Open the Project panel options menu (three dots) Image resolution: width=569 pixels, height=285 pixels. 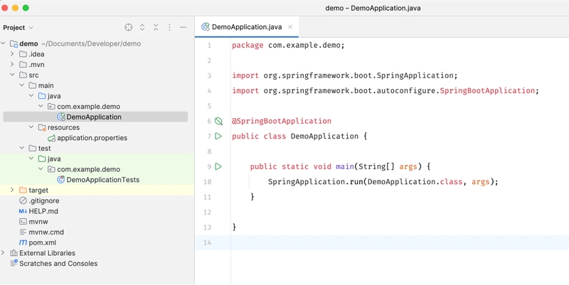(x=169, y=27)
